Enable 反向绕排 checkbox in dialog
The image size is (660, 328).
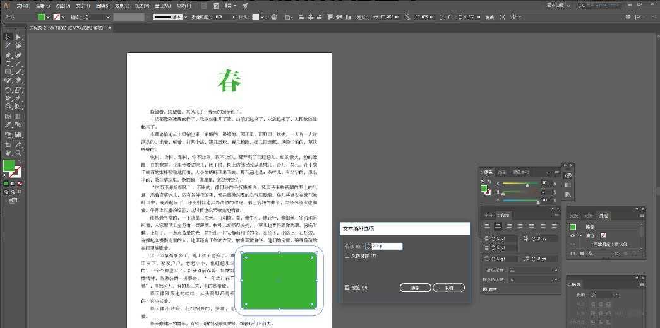coord(347,255)
